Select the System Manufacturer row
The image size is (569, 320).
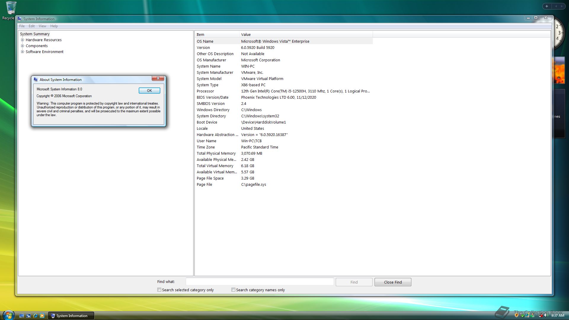[284, 72]
